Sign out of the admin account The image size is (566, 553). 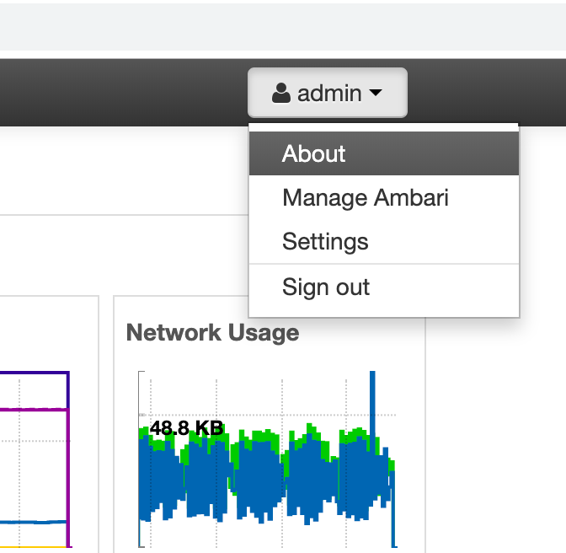coord(326,287)
